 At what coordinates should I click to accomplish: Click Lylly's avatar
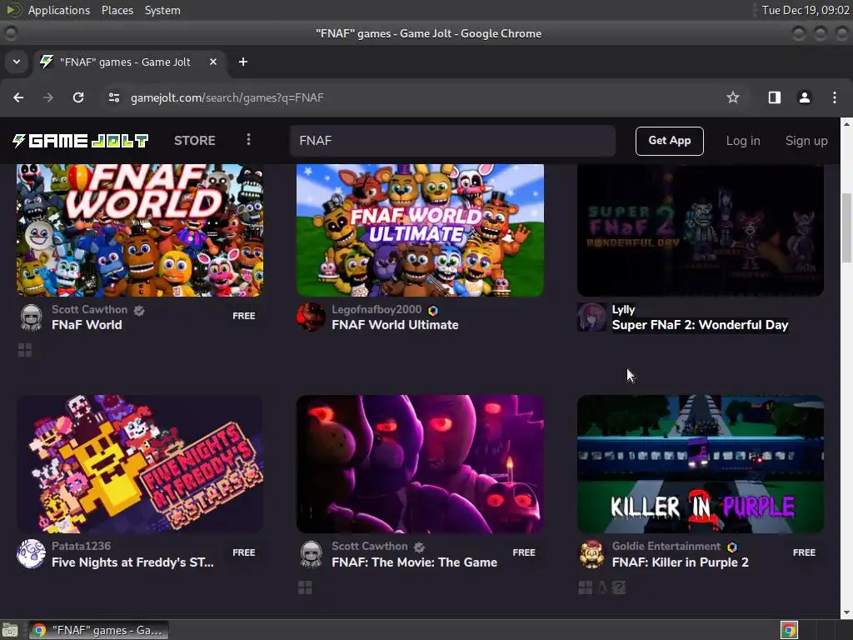[x=591, y=317]
